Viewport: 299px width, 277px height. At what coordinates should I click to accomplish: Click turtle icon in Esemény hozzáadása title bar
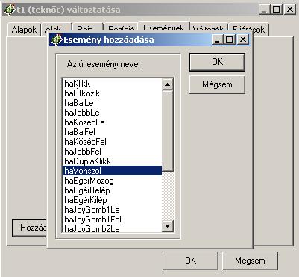(x=56, y=40)
